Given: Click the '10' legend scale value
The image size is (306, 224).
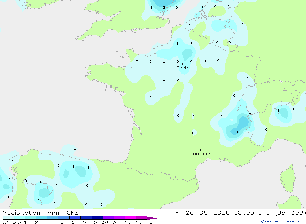Looking at the screenshot, I should 61,222.
